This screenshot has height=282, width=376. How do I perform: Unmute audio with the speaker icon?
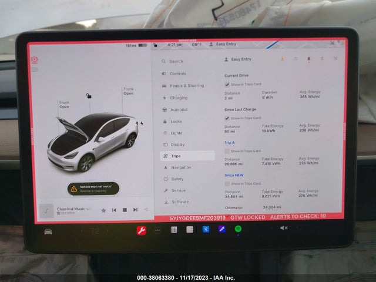point(284,228)
